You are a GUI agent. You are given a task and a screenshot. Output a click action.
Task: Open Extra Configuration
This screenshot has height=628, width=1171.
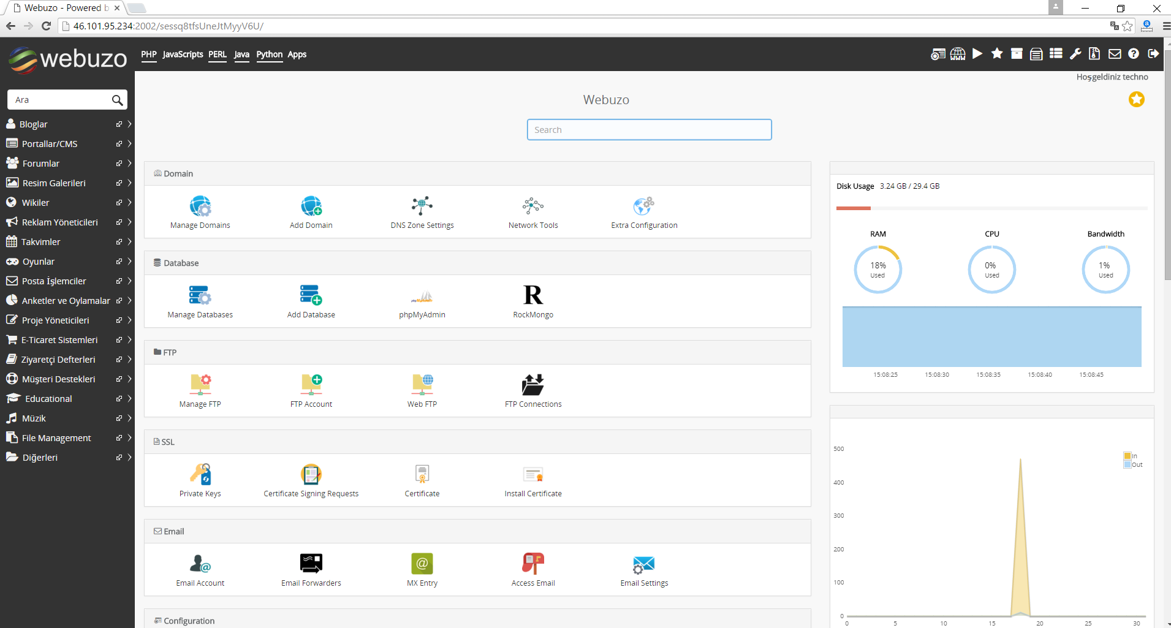pos(644,212)
